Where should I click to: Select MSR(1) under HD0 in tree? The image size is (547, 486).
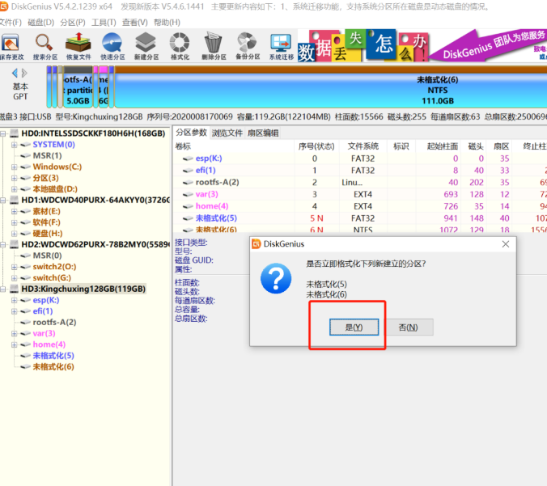pos(47,155)
